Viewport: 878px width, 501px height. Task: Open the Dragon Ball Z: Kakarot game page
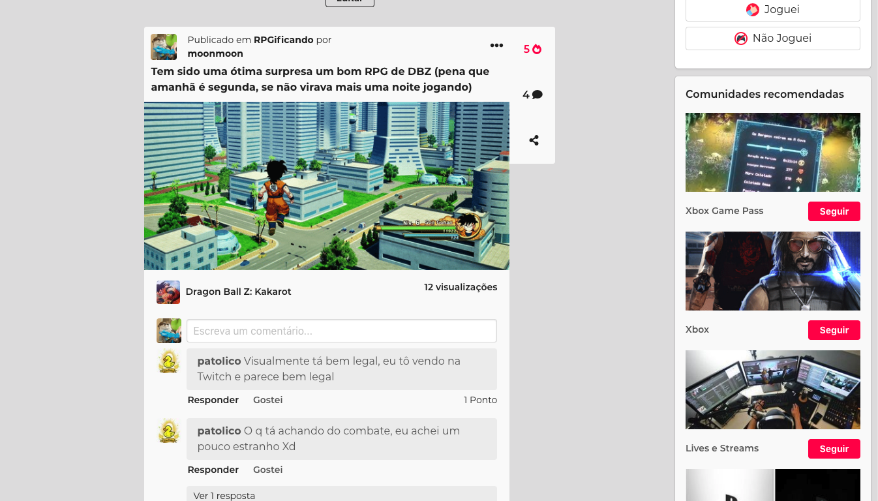pos(239,292)
